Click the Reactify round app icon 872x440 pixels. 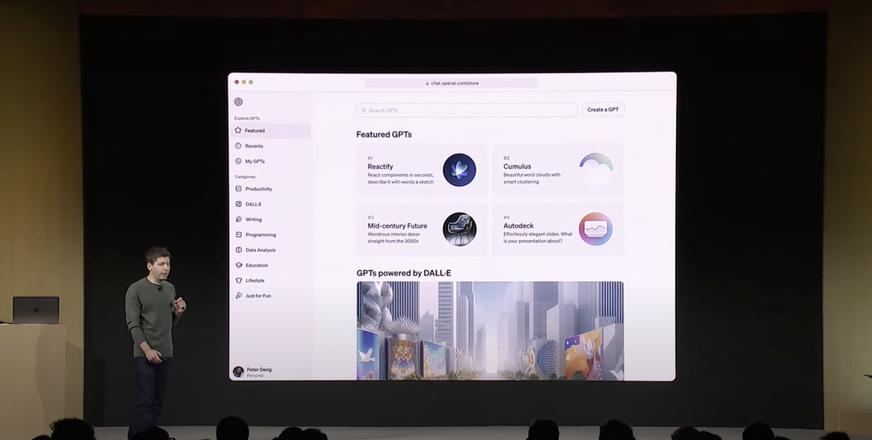pyautogui.click(x=459, y=170)
